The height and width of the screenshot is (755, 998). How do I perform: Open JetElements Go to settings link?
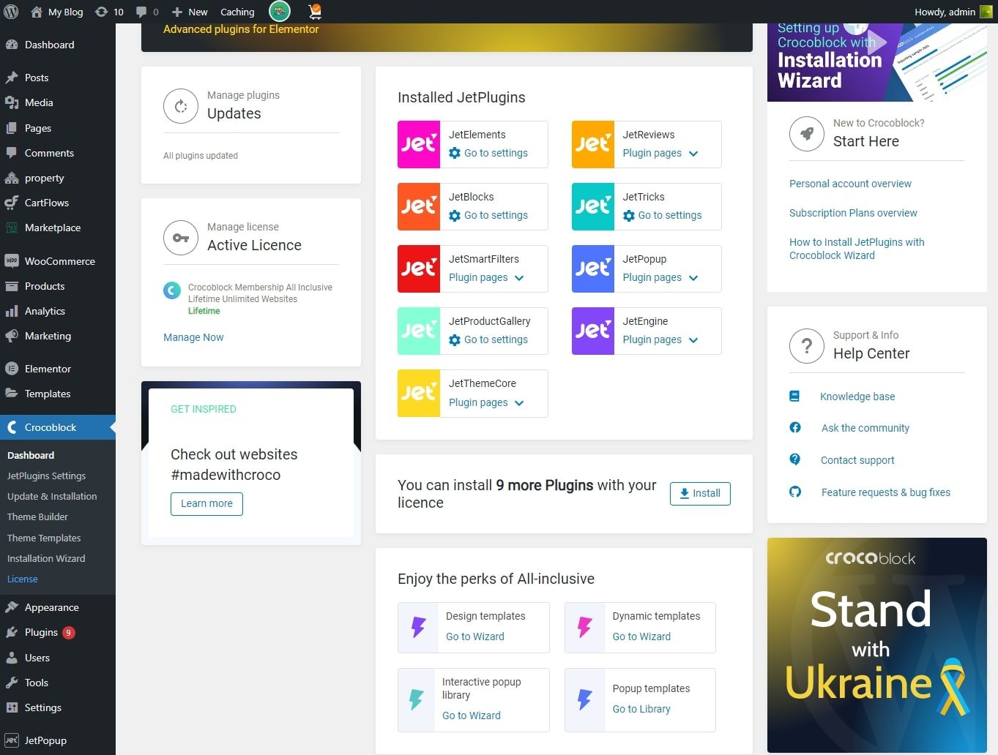click(488, 153)
